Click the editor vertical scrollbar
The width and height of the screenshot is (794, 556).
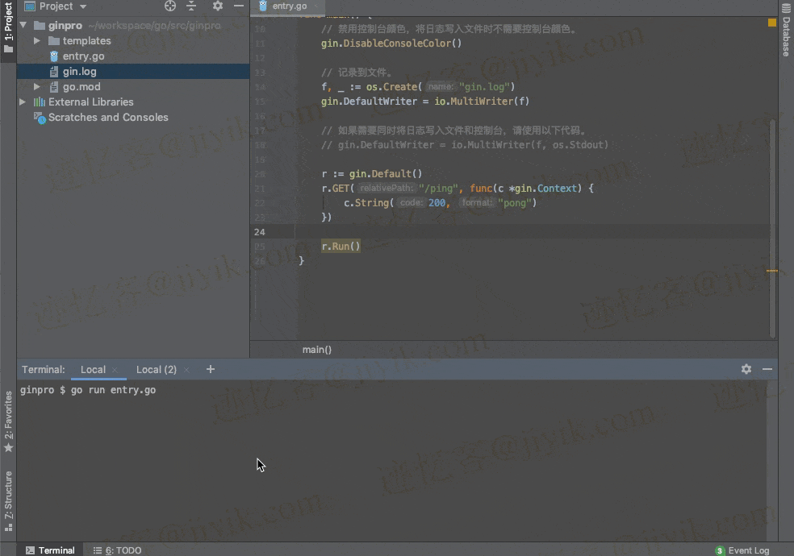[x=773, y=229]
